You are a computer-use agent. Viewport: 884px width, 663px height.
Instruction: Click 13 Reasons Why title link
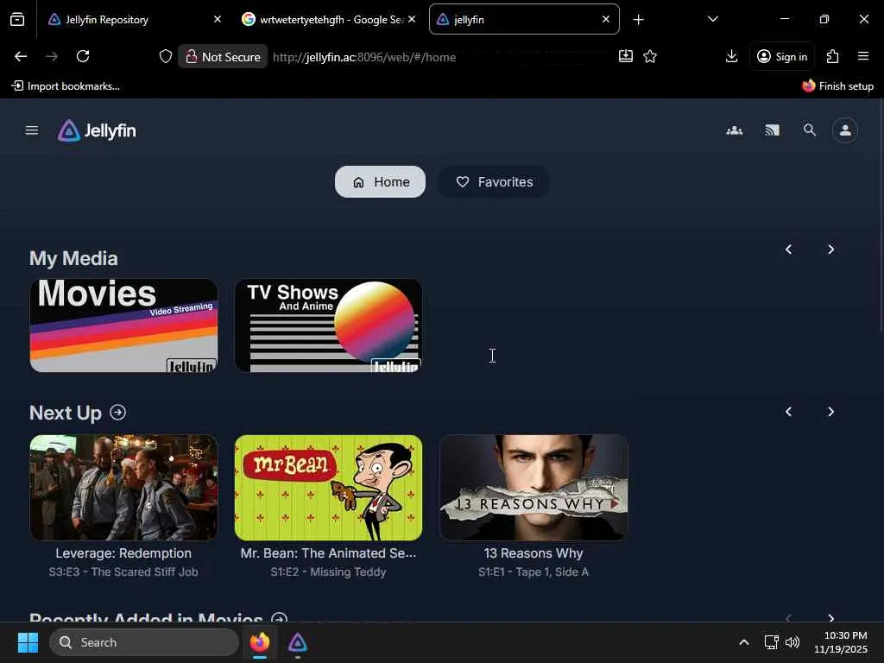[534, 553]
